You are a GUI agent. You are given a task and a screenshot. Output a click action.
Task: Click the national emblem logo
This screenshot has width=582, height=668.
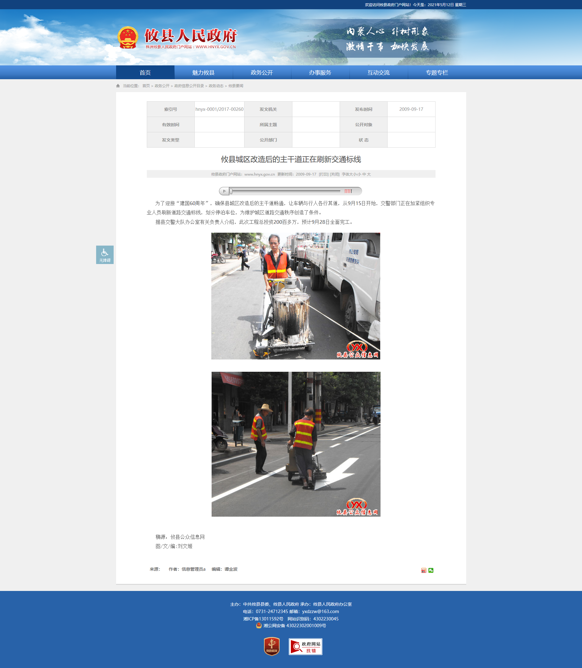coord(128,38)
